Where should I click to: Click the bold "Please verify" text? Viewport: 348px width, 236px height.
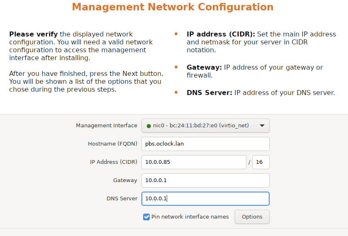33,34
